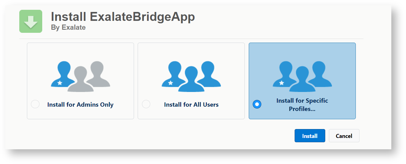Click the 'Install ExalateBridgeApp' heading
The width and height of the screenshot is (406, 164).
click(x=123, y=16)
